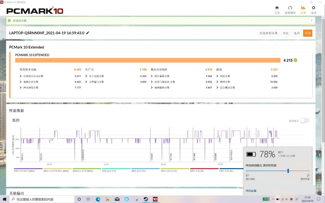The image size is (325, 203).
Task: Open Task View on the taskbar
Action: [88, 199]
